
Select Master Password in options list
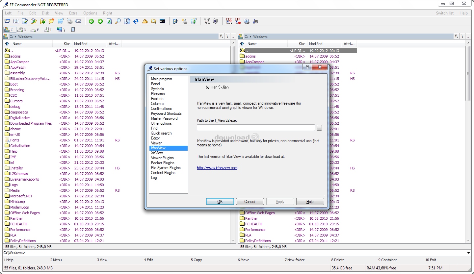(164, 118)
